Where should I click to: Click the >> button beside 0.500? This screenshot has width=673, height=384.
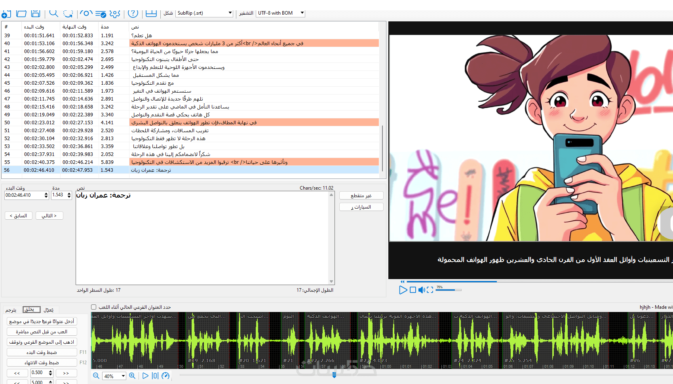pyautogui.click(x=66, y=373)
